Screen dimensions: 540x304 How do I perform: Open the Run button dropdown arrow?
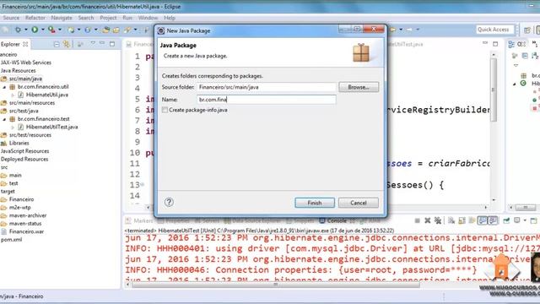pyautogui.click(x=43, y=30)
